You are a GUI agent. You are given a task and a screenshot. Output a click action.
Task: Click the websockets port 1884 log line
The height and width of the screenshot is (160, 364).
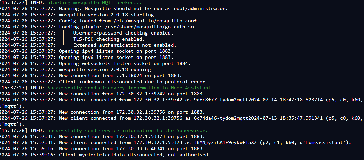95,63
